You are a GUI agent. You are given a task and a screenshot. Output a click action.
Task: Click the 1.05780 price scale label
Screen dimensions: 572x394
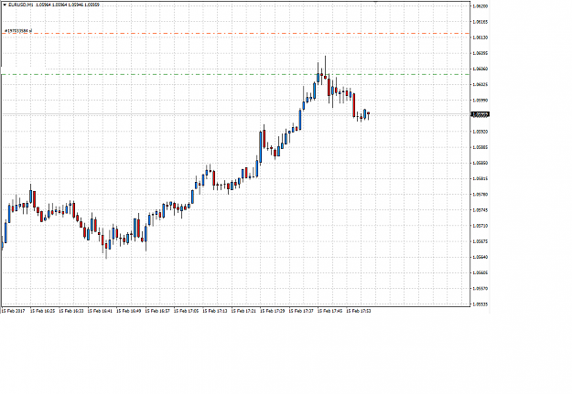[x=480, y=195]
